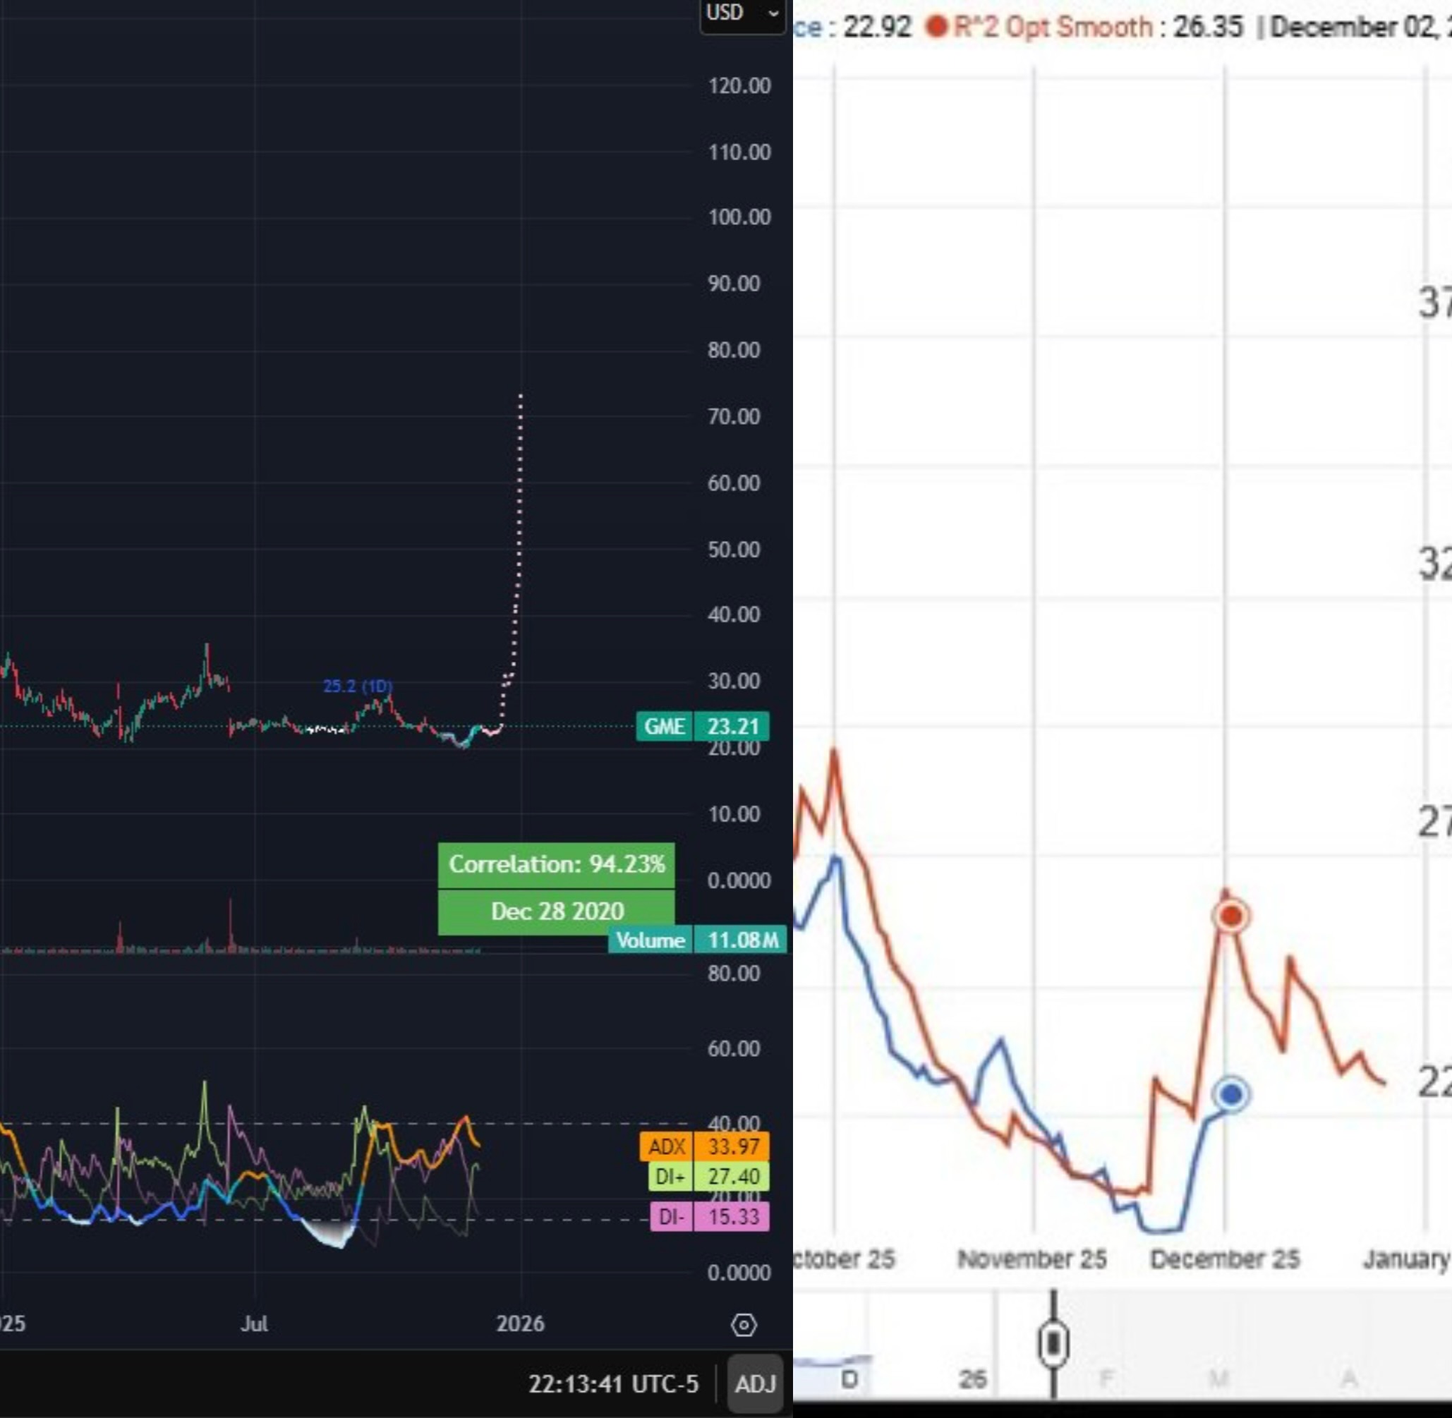Click the 25.2 (1D) blue annotation
The image size is (1452, 1418).
click(358, 686)
